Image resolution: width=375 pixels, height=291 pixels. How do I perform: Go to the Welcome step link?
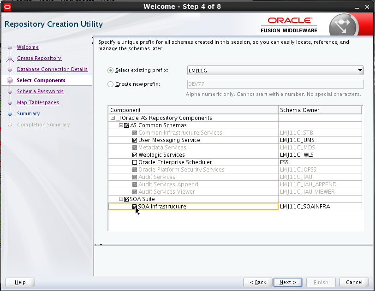pyautogui.click(x=28, y=47)
